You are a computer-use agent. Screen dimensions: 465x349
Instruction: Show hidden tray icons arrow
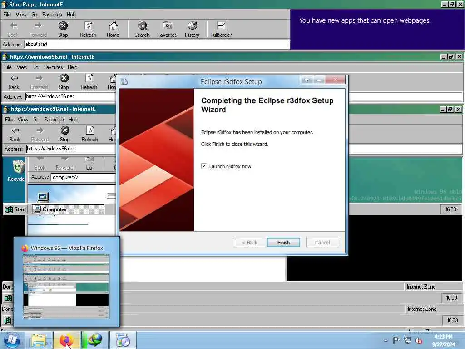(386, 341)
